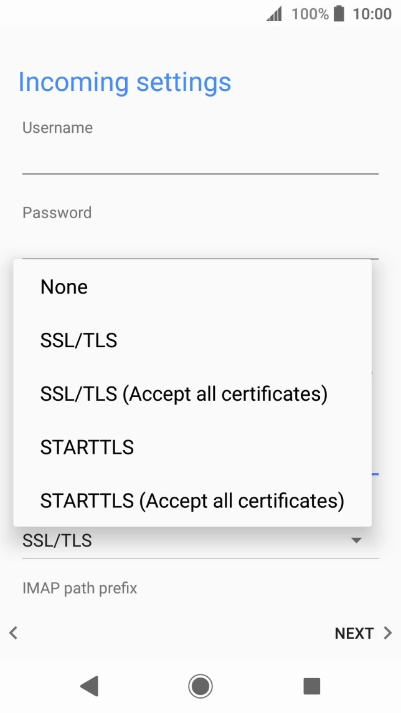
Task: Tap the Incoming settings heading
Action: tap(126, 82)
